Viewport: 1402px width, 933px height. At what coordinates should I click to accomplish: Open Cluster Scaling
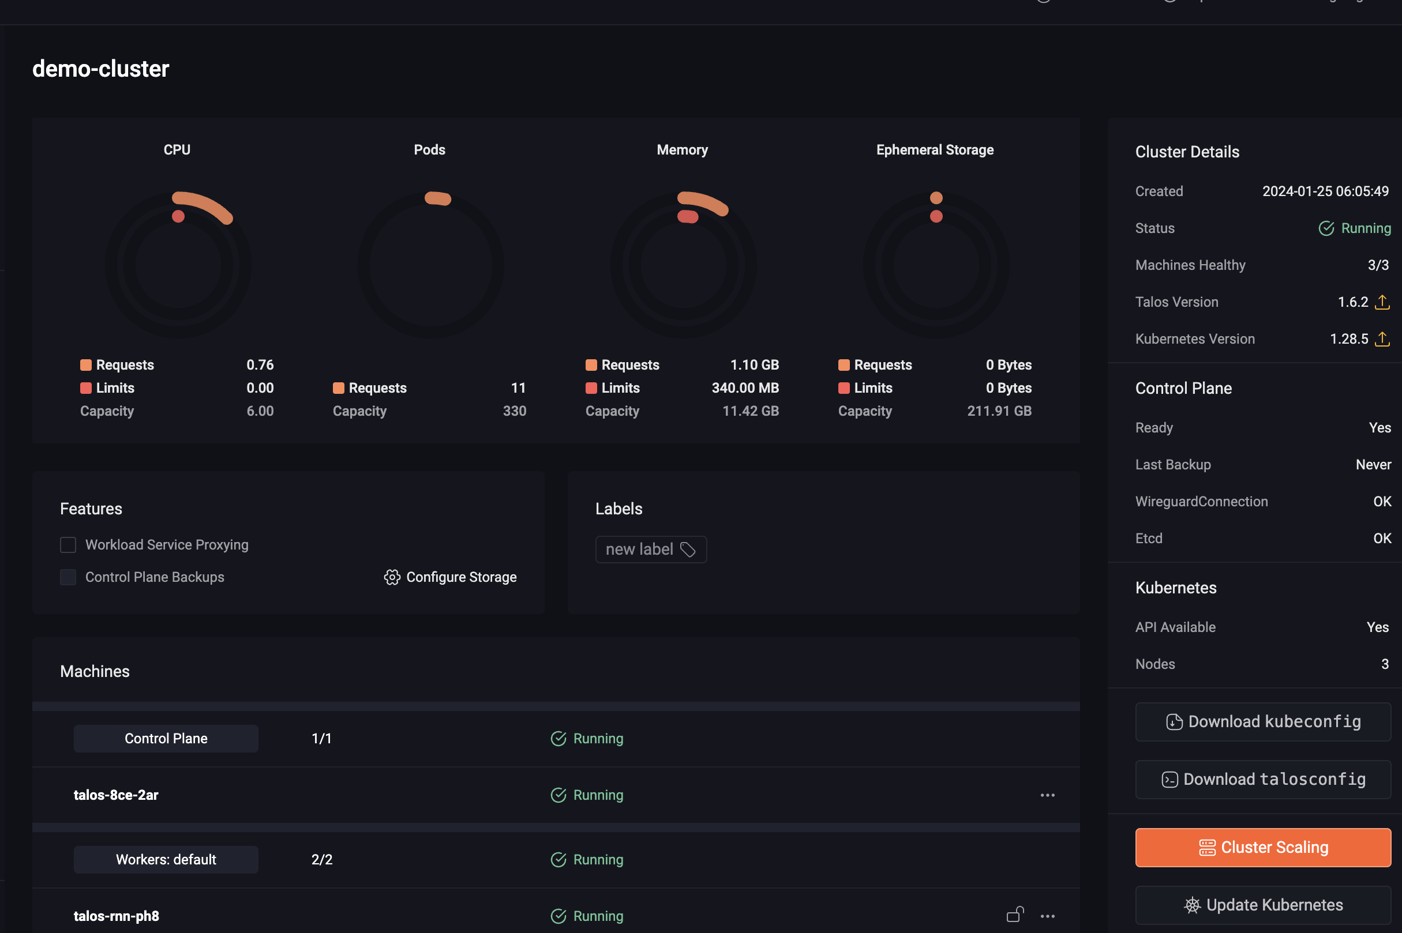1263,847
